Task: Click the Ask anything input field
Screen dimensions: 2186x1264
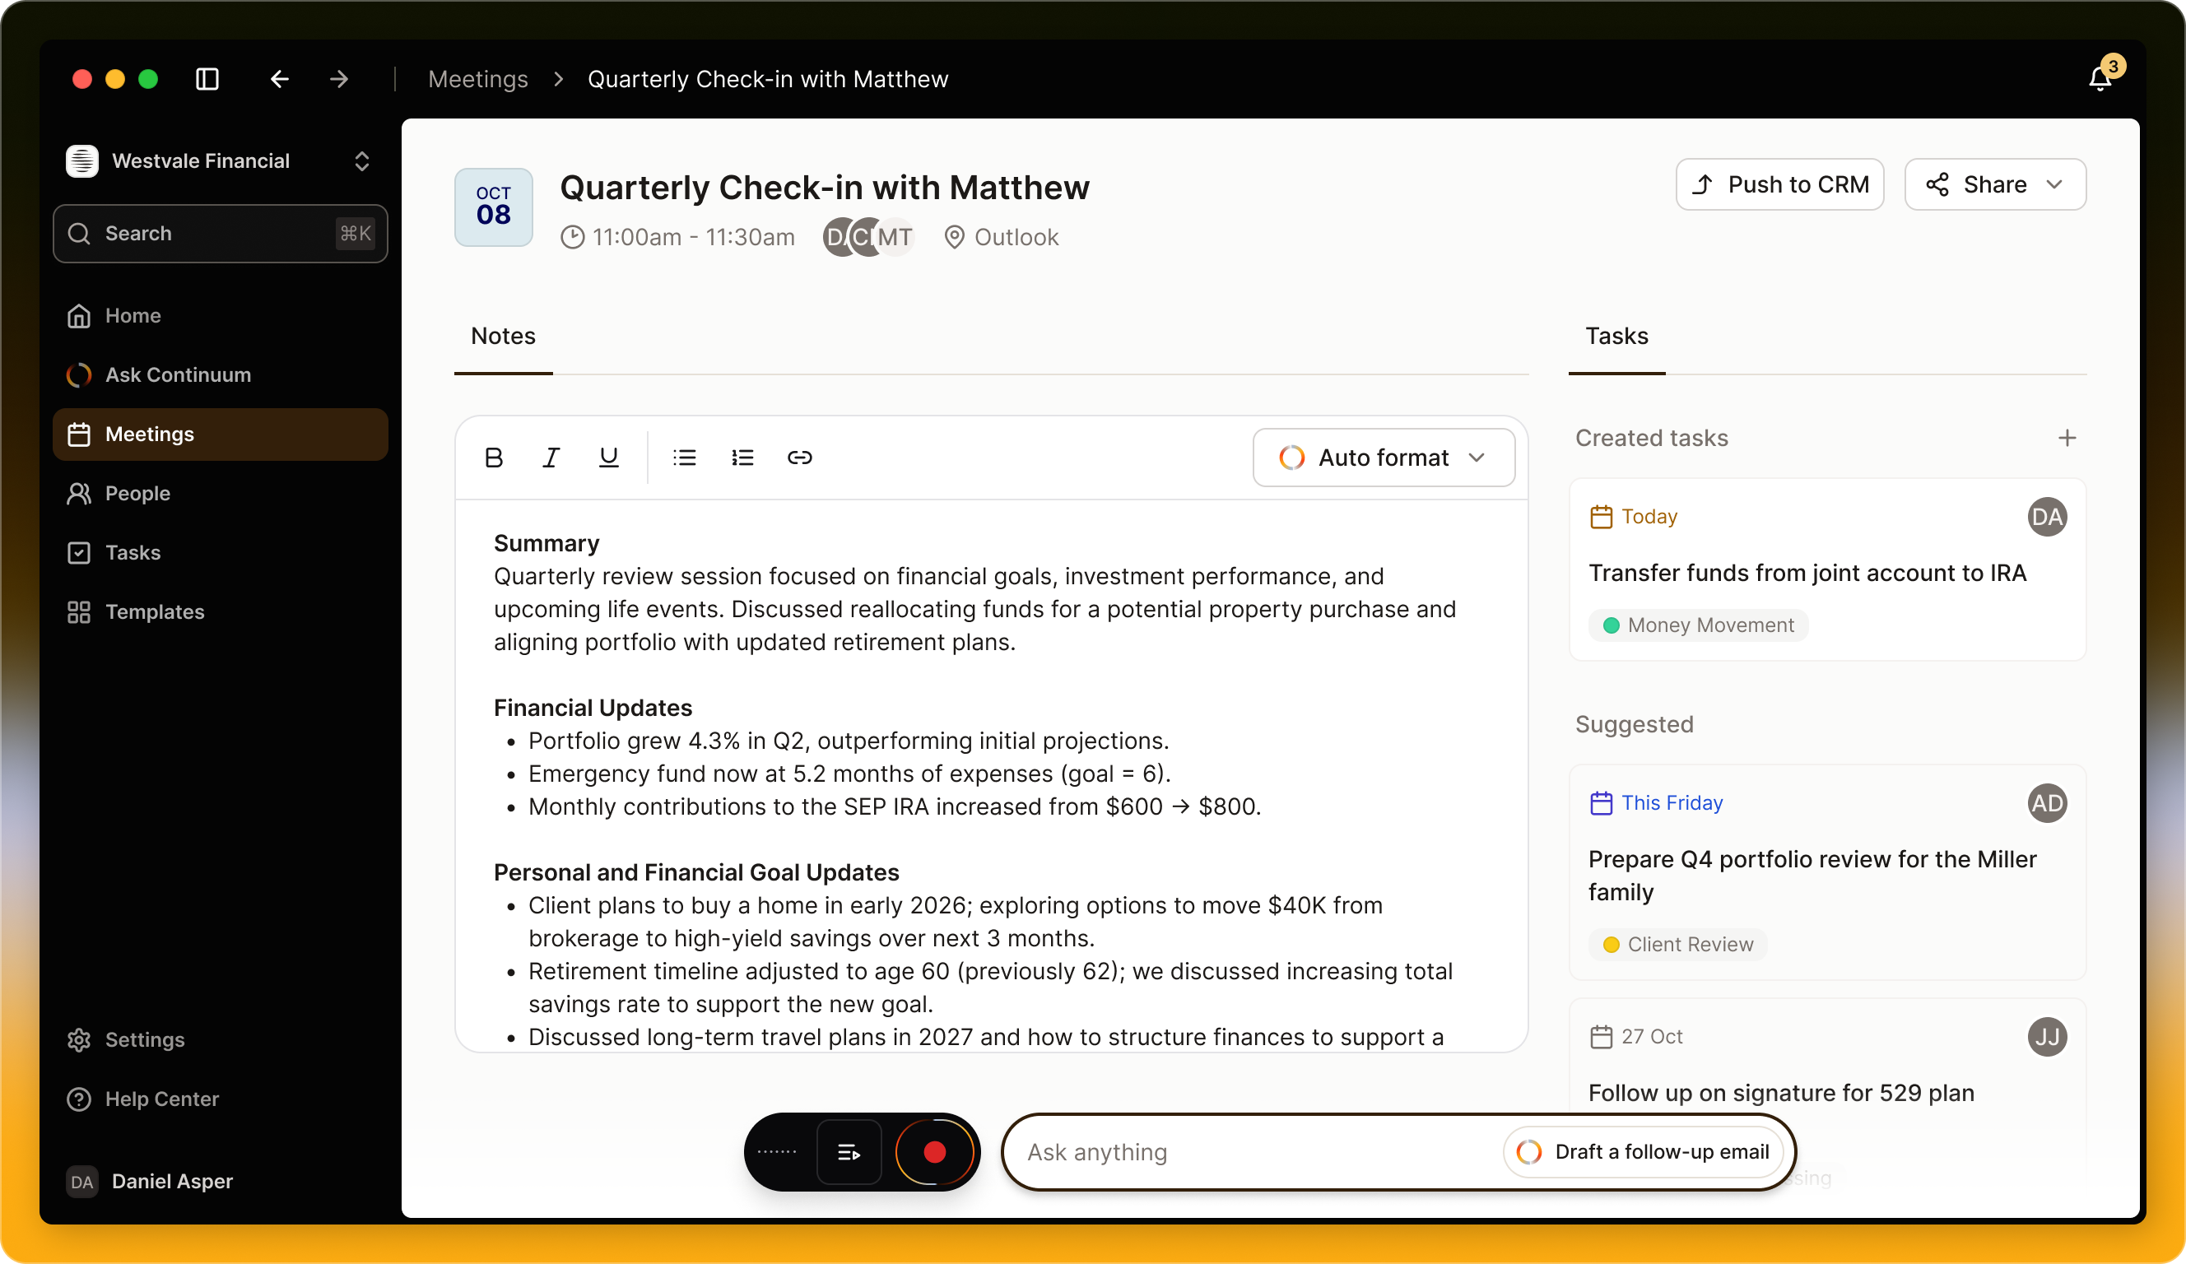Action: [x=1249, y=1152]
